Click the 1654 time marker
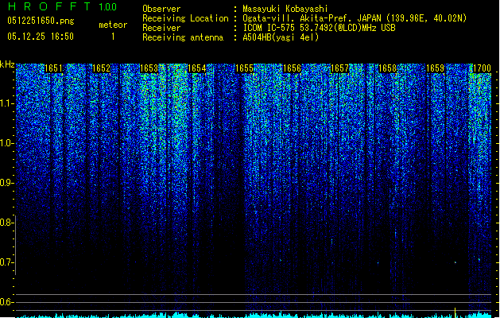Viewport: 500px width, 318px height. pyautogui.click(x=197, y=68)
